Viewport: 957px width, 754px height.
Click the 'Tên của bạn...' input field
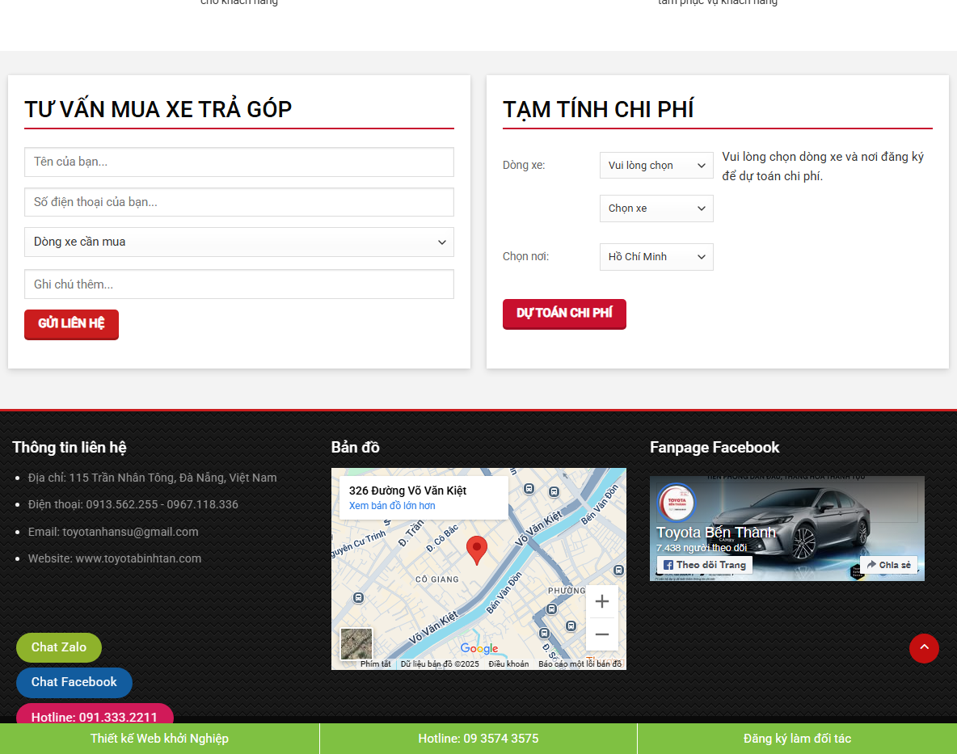pos(238,162)
